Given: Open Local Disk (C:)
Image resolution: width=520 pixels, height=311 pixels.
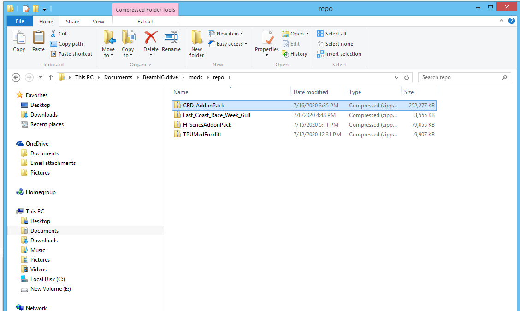Looking at the screenshot, I should [43, 279].
